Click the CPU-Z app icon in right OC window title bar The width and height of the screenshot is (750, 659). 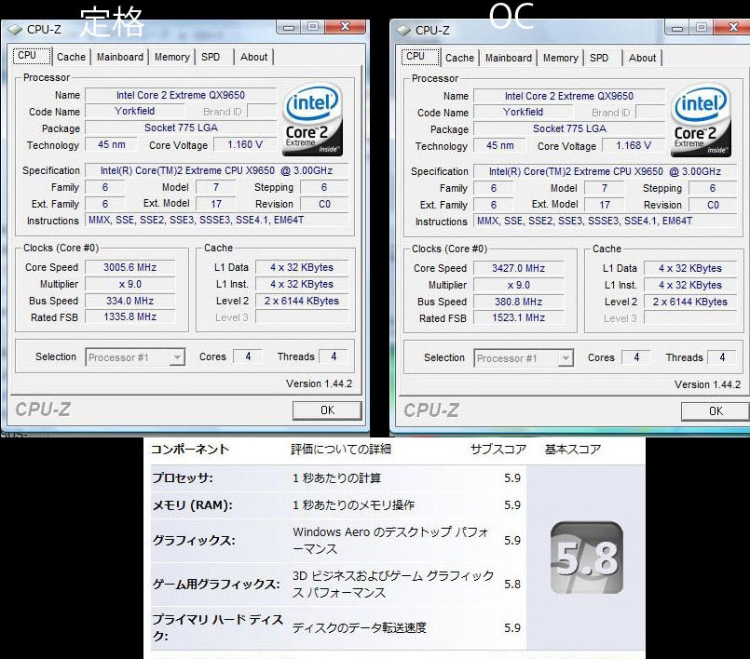pyautogui.click(x=403, y=31)
